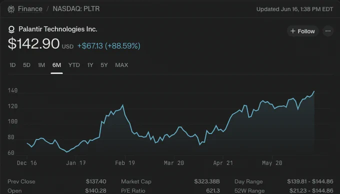Click the $142.90 current price
Screen dimensions: 340x194
(x=34, y=44)
